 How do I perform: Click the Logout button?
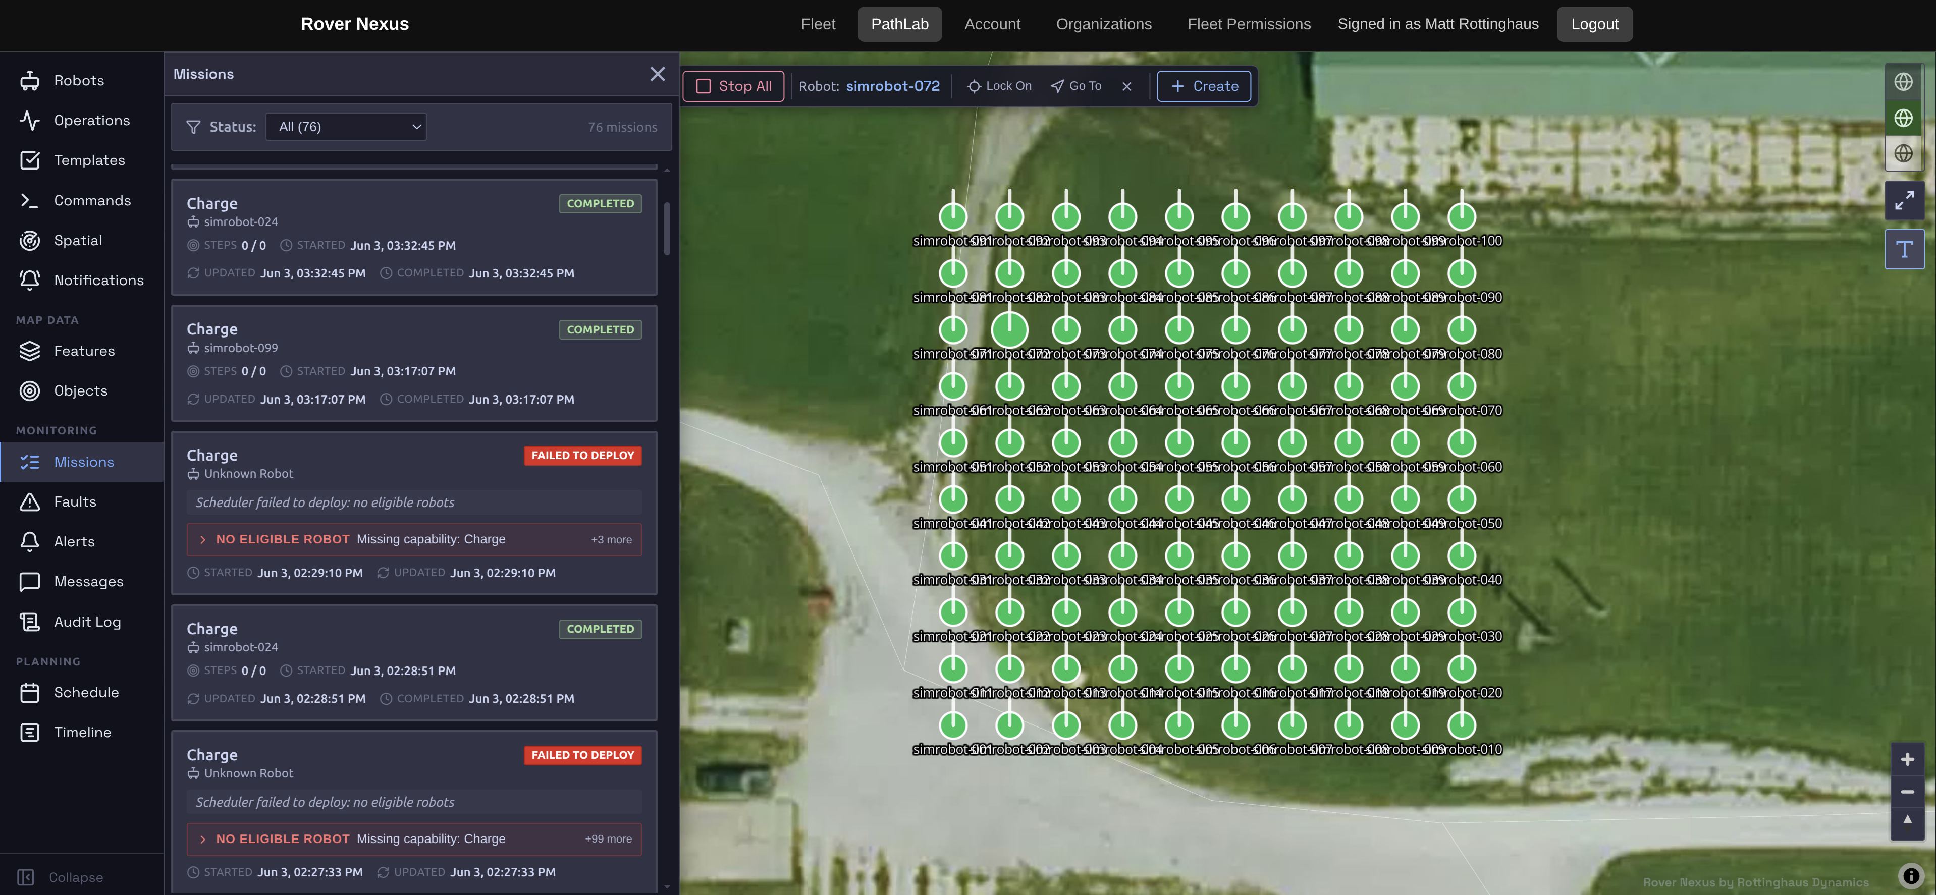tap(1594, 24)
